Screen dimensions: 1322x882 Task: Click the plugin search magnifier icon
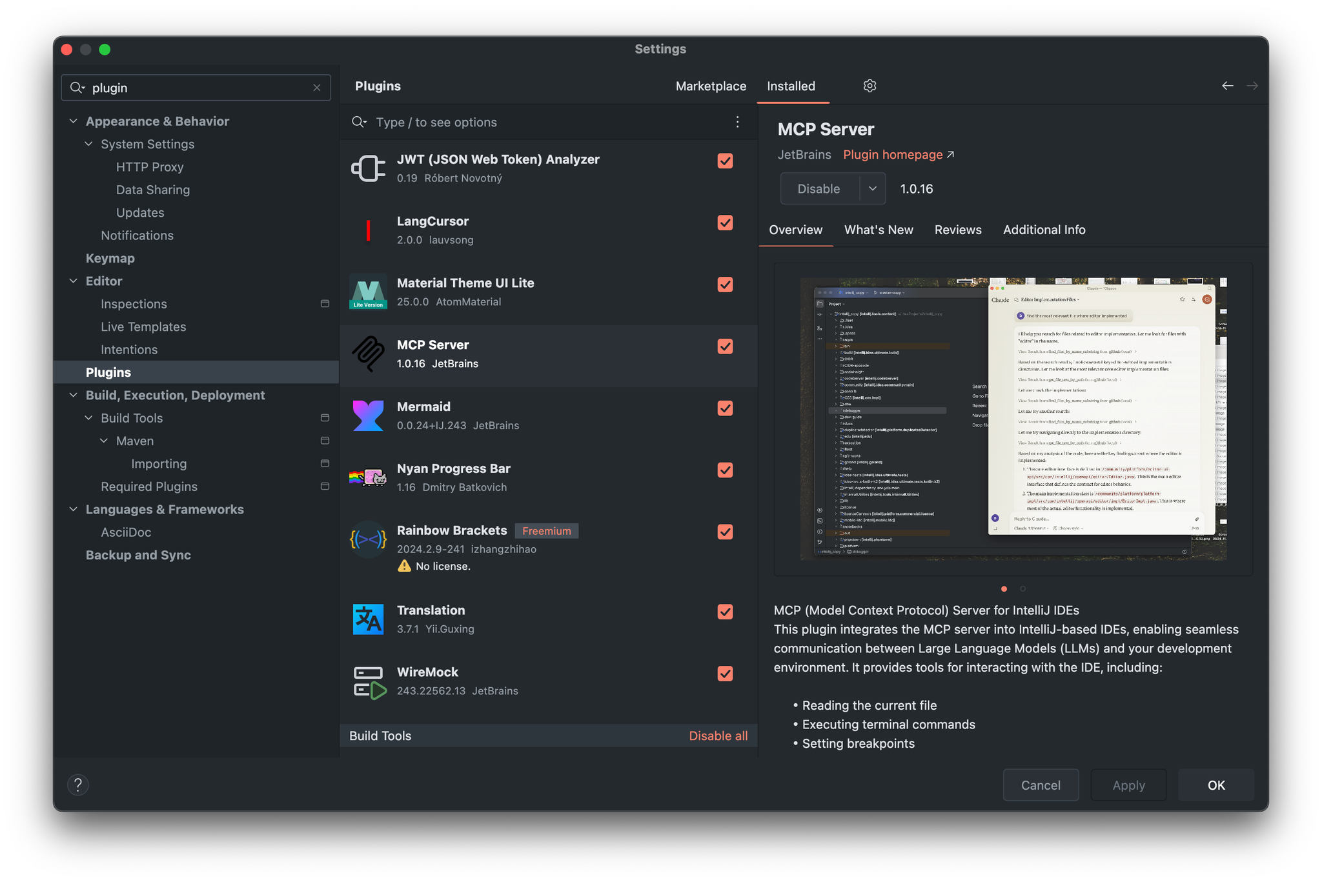coord(359,122)
